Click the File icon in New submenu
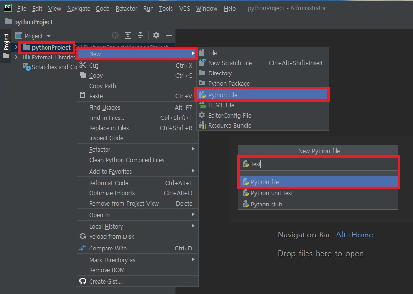 [x=202, y=52]
